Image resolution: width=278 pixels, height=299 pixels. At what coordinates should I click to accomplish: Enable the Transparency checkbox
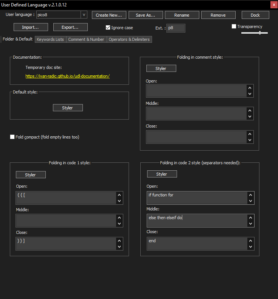click(x=234, y=26)
